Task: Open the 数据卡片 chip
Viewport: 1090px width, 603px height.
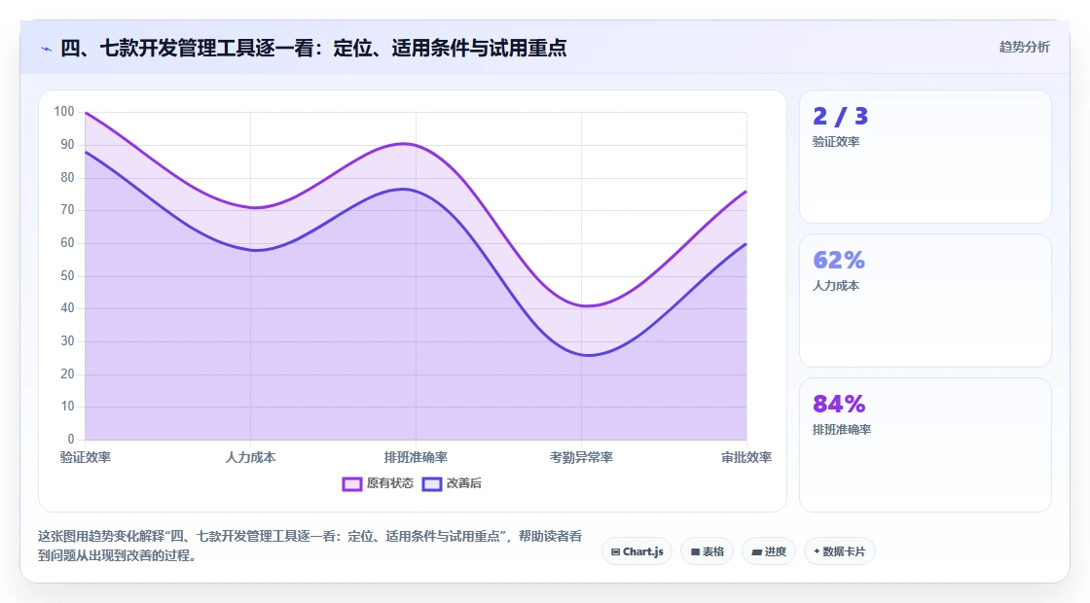Action: pos(840,551)
